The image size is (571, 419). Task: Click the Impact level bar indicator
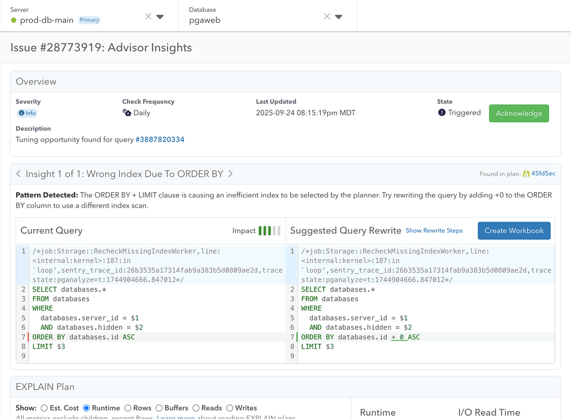[x=269, y=231]
